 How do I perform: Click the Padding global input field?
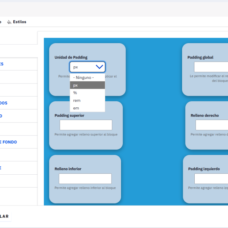[211, 67]
